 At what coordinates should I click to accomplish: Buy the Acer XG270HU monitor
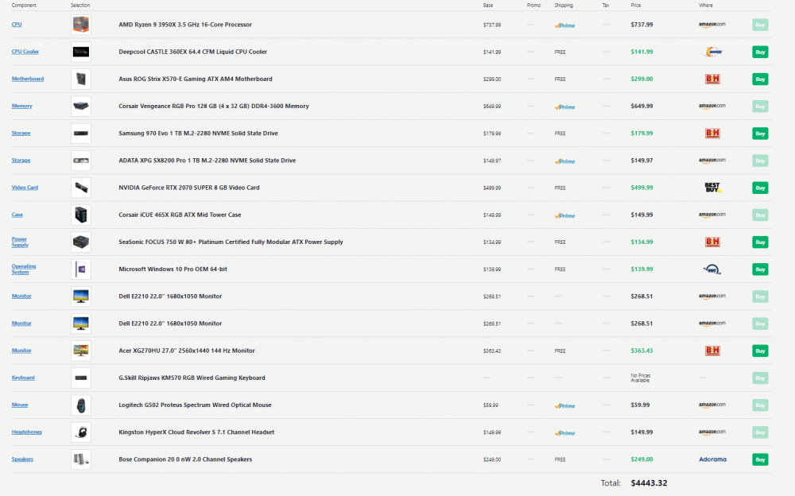pos(760,351)
